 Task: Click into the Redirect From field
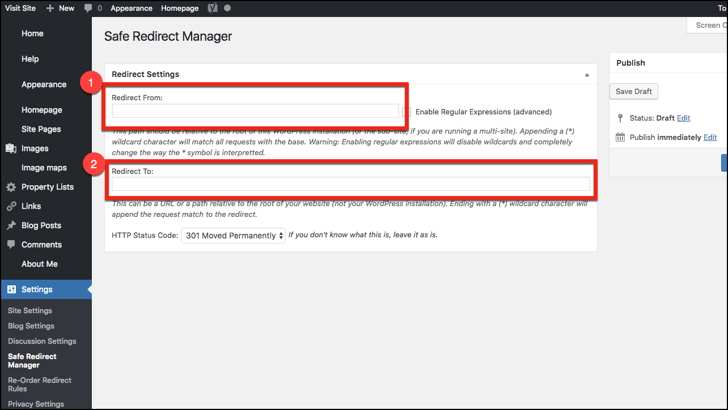[255, 111]
